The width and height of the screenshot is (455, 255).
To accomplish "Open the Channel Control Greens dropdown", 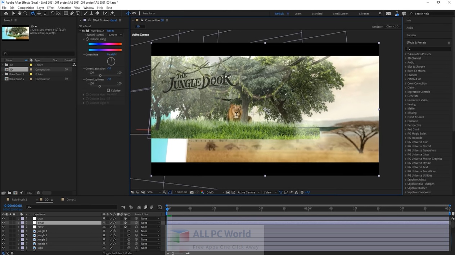I will 115,35.
